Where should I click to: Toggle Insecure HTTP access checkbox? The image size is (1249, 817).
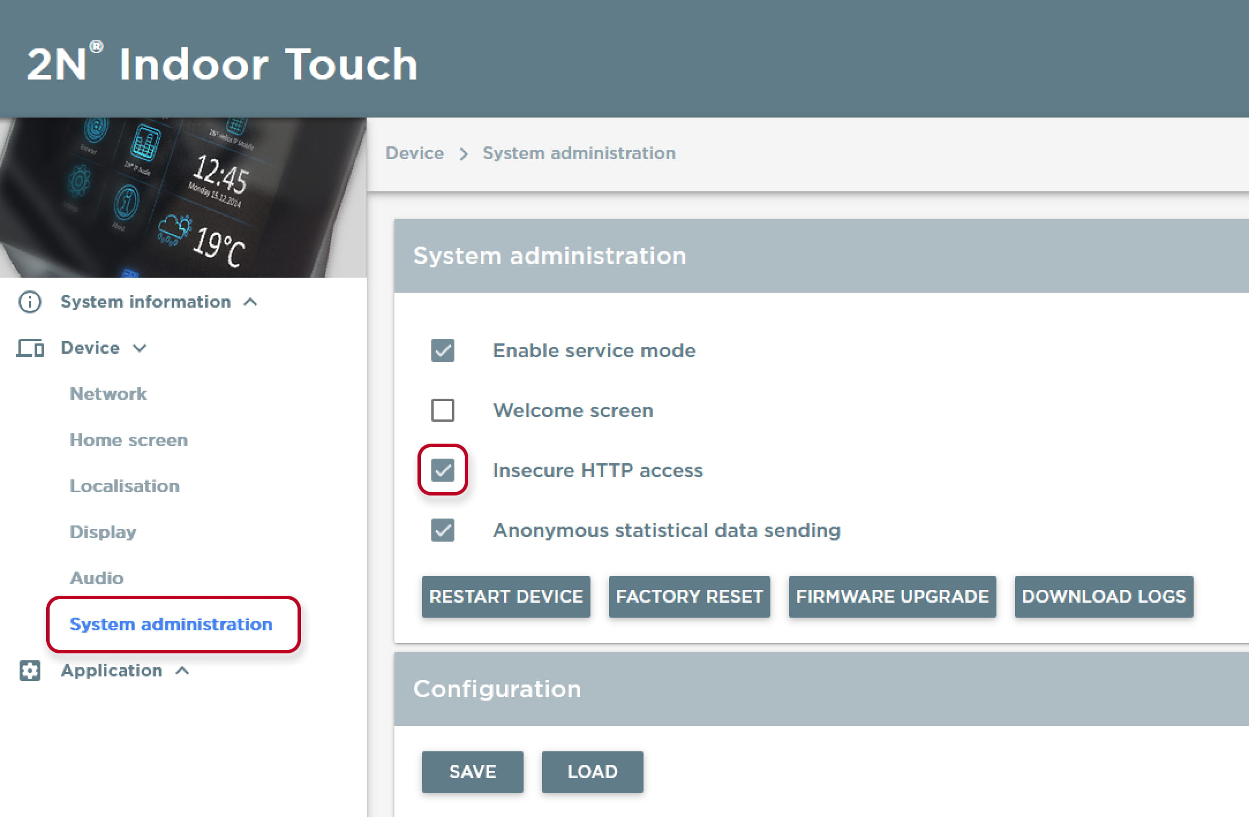point(443,470)
